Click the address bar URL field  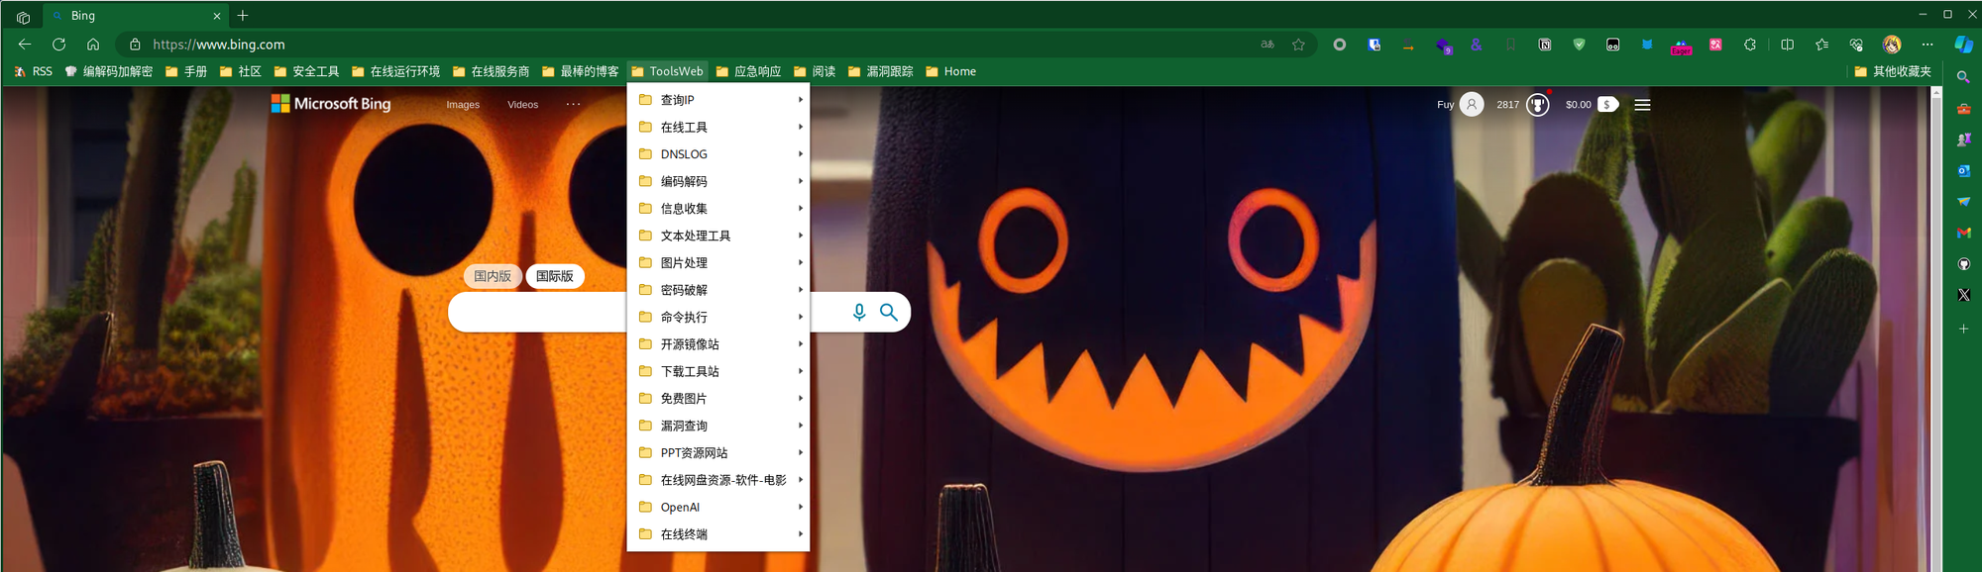[694, 45]
